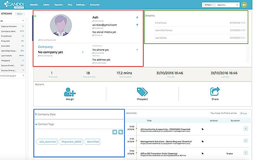Viewport: 253px width, 160px height.
Task: Click edit icon for AD monitoring activity
Action: click(x=246, y=129)
